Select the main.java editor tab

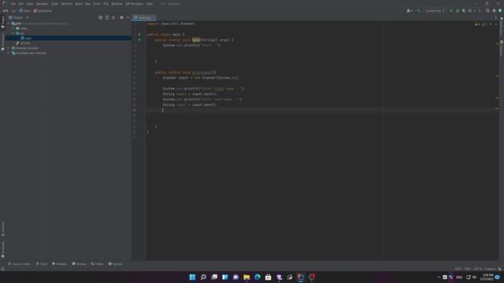point(144,17)
